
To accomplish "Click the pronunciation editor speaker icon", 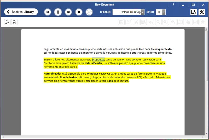I will [x=166, y=22].
